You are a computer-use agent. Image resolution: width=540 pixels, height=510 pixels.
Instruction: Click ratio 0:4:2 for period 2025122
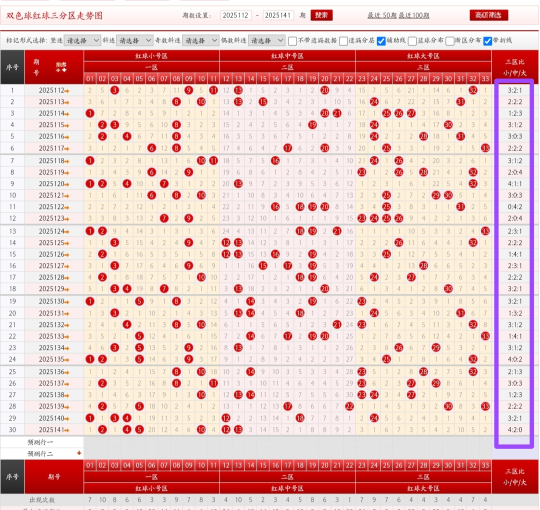[x=515, y=206]
